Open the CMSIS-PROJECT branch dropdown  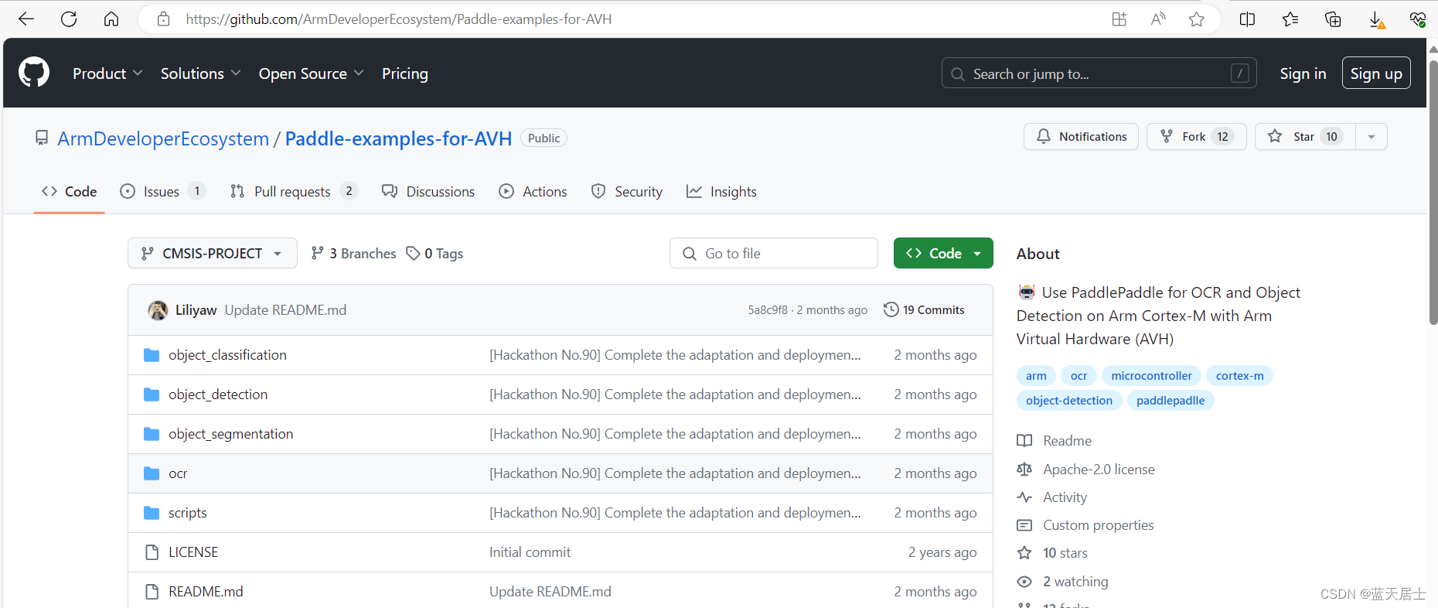213,253
